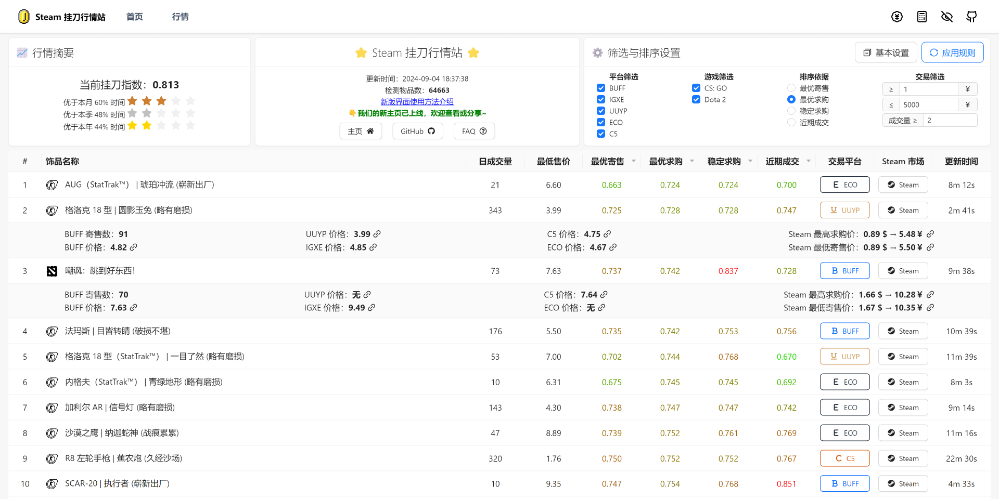Viewport: 999px width, 499px height.
Task: Collapse the 嘲讽: 跳到好东西! row
Action: pyautogui.click(x=499, y=271)
